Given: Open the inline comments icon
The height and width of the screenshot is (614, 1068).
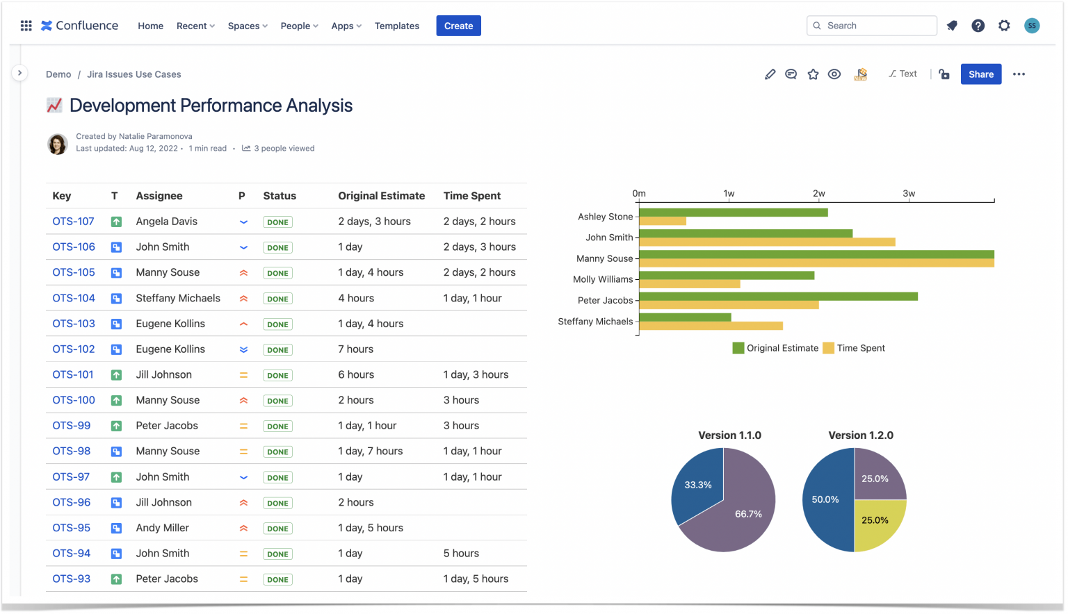Looking at the screenshot, I should point(791,74).
